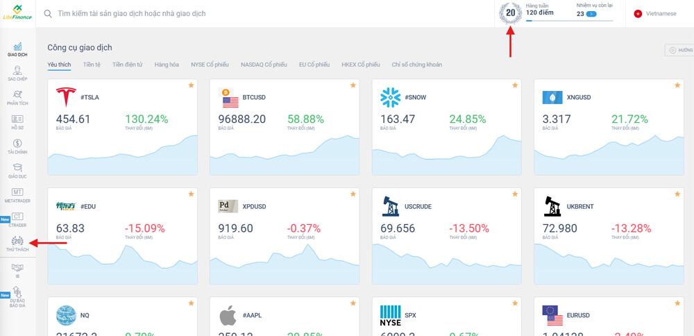Click the -13.28% change on UKBRENT

tap(631, 228)
